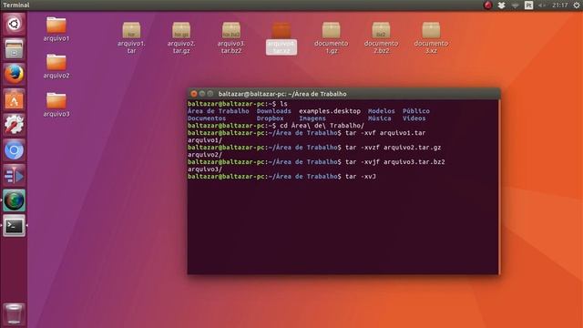
Task: Select arquivo2.tar.gz archive on desktop
Action: pos(181,38)
